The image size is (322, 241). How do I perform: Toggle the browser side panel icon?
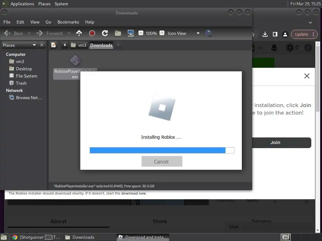tap(275, 34)
